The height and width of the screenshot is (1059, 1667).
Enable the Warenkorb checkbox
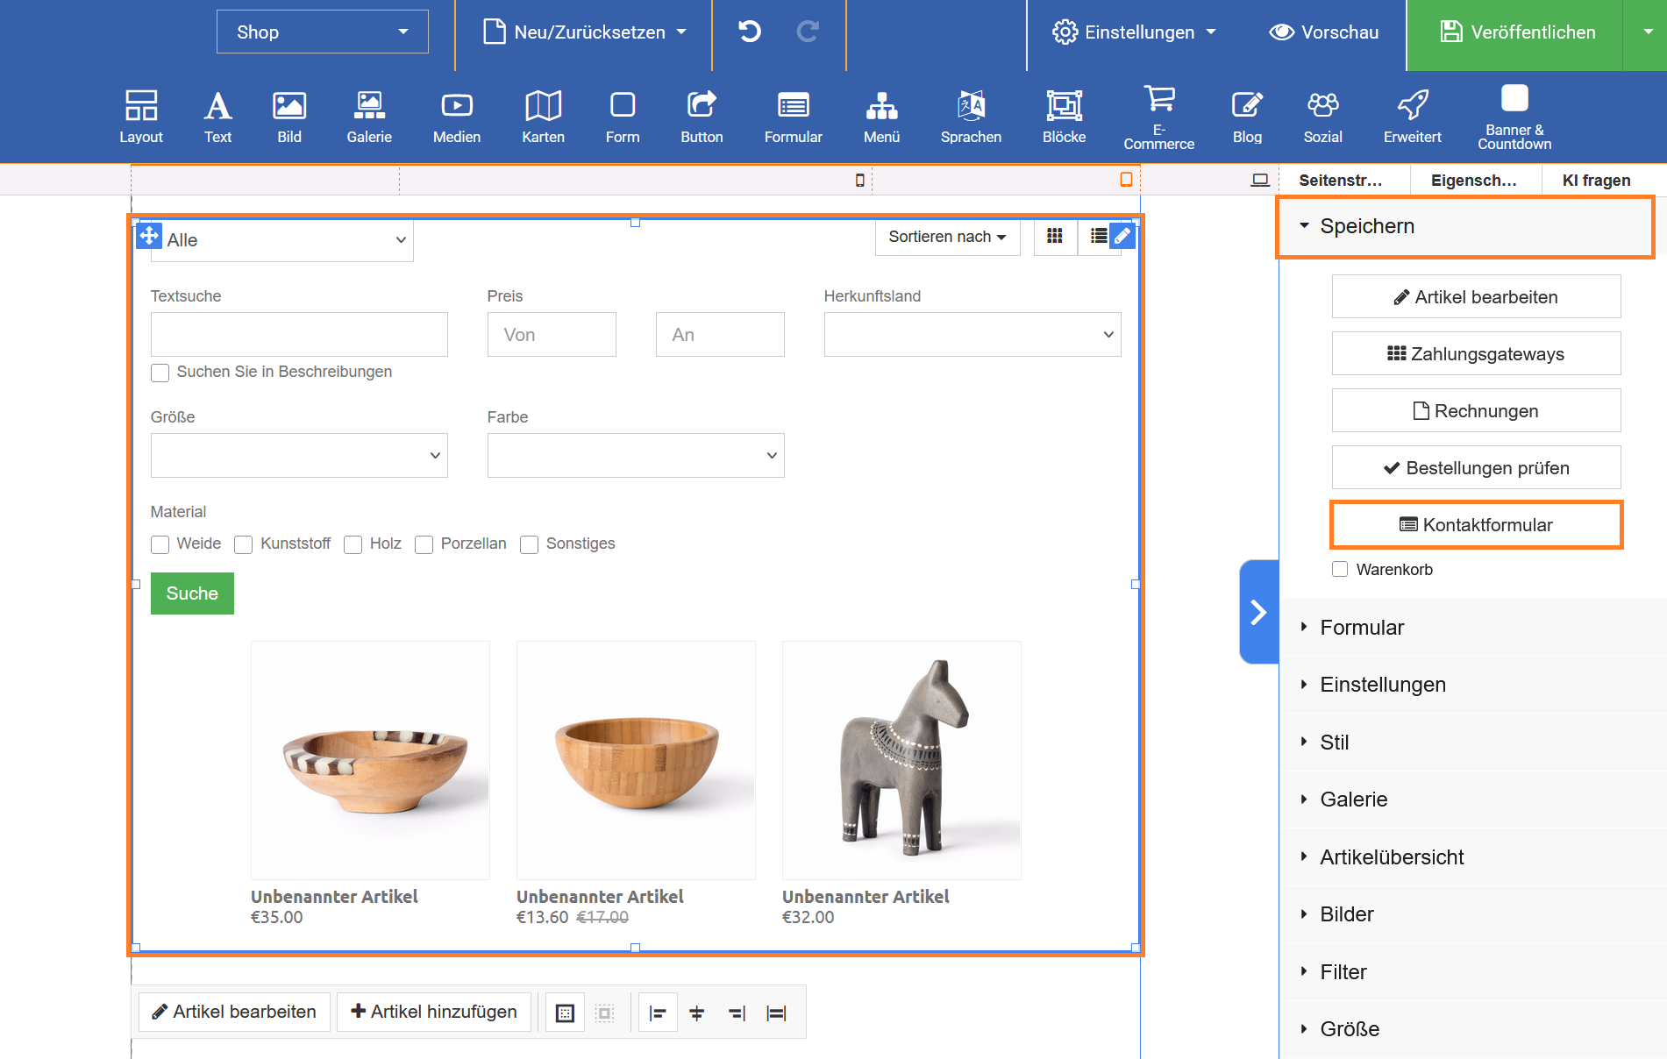pos(1340,569)
